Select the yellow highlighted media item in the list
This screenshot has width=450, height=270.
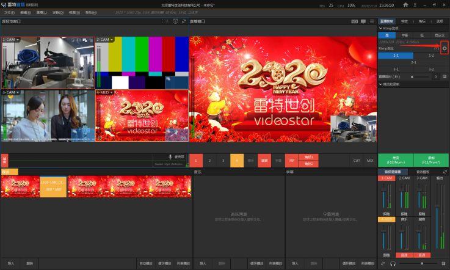[53, 187]
